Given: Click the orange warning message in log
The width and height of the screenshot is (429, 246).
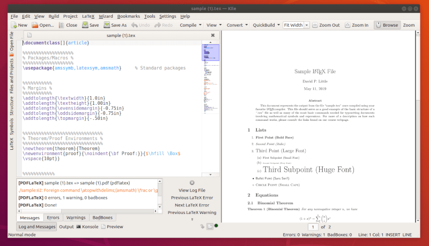Looking at the screenshot, I should click(x=88, y=190).
